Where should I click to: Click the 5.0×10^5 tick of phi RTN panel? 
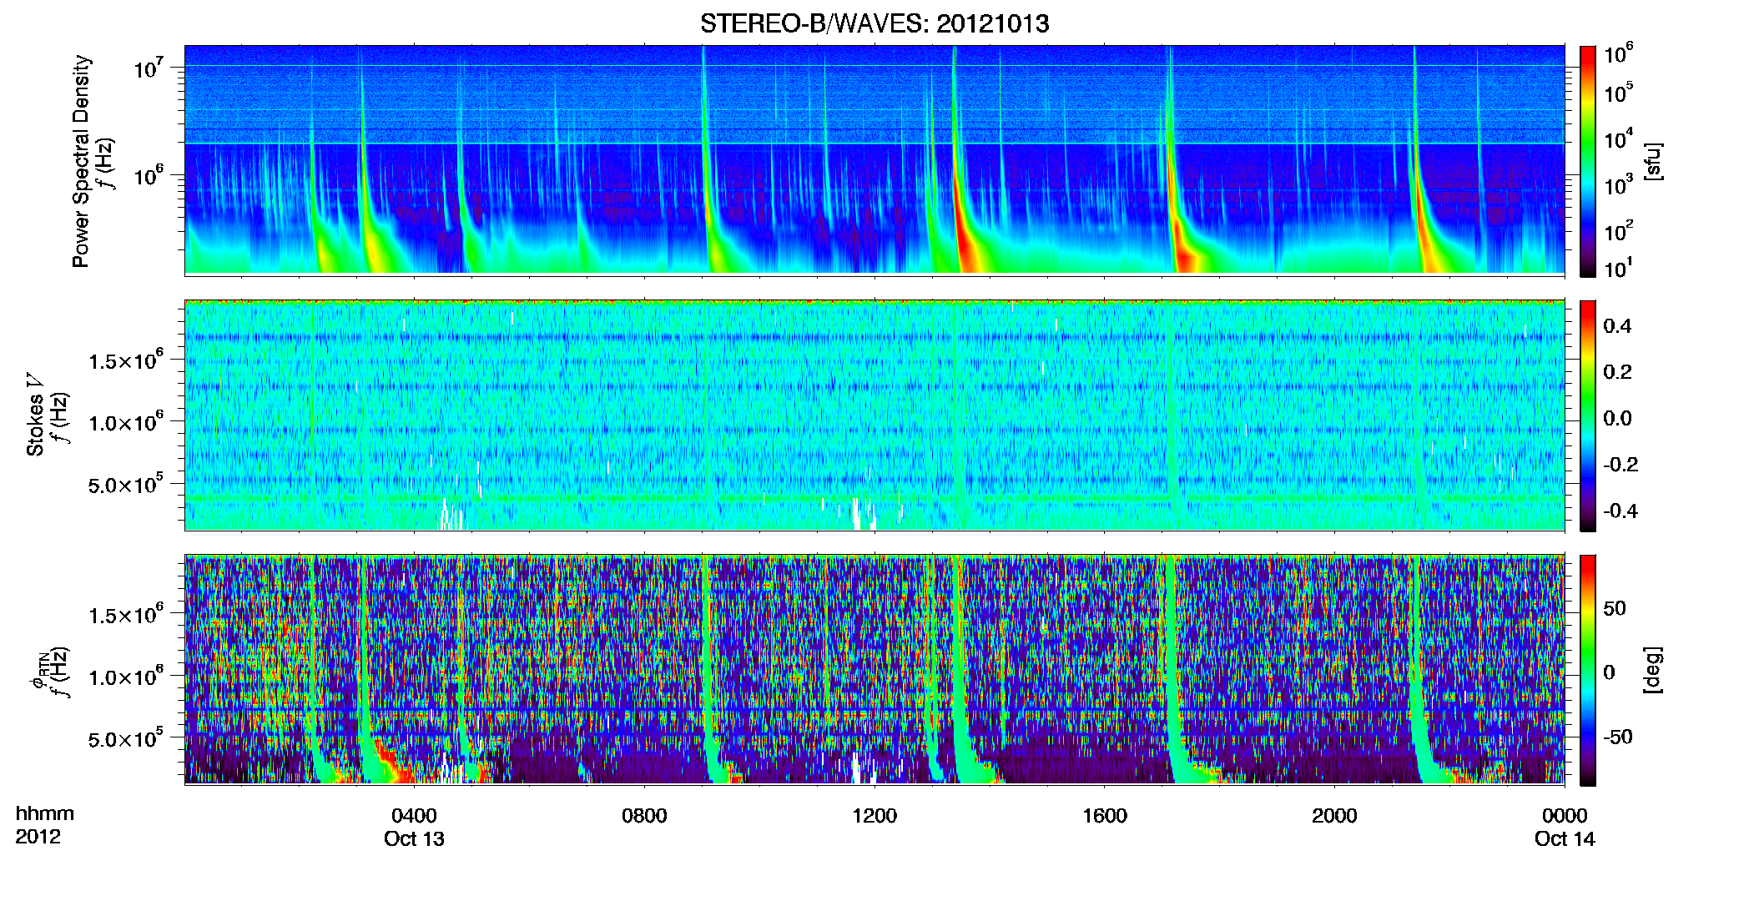coord(126,738)
